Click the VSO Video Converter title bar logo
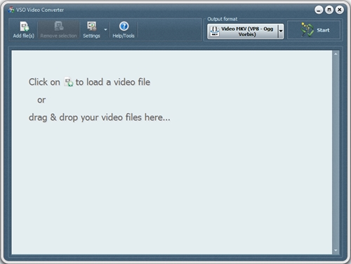 (x=11, y=10)
